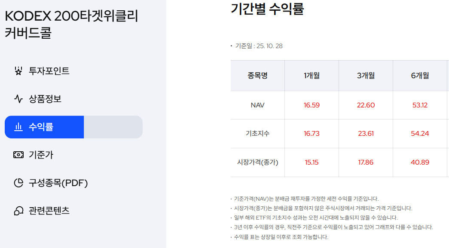Click the 기초지수 3개월 value 23.61
Screen dimensions: 449x248
(x=366, y=134)
